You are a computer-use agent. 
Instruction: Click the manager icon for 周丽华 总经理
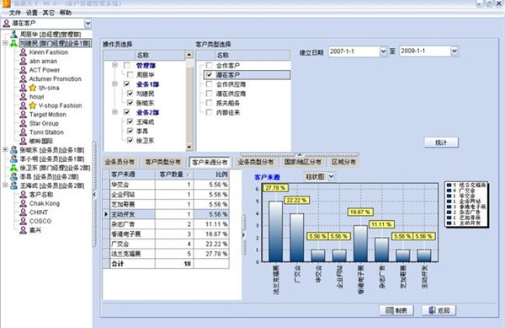[x=13, y=35]
